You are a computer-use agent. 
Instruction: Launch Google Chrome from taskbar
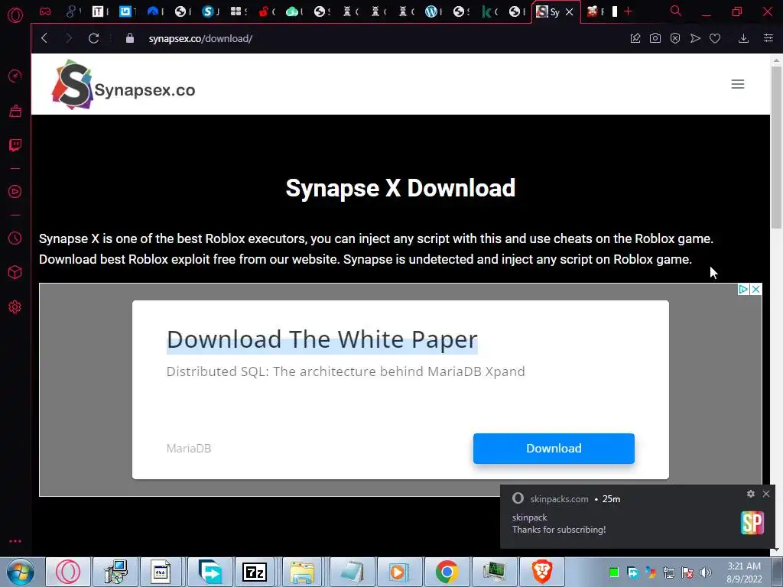447,572
